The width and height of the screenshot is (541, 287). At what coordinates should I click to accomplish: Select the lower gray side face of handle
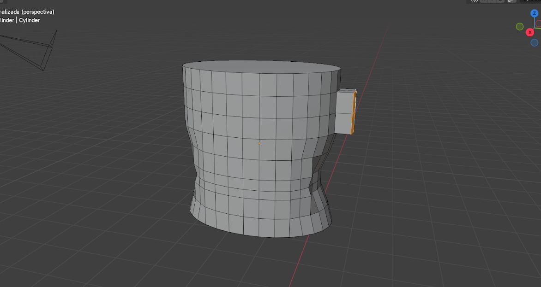click(x=343, y=122)
